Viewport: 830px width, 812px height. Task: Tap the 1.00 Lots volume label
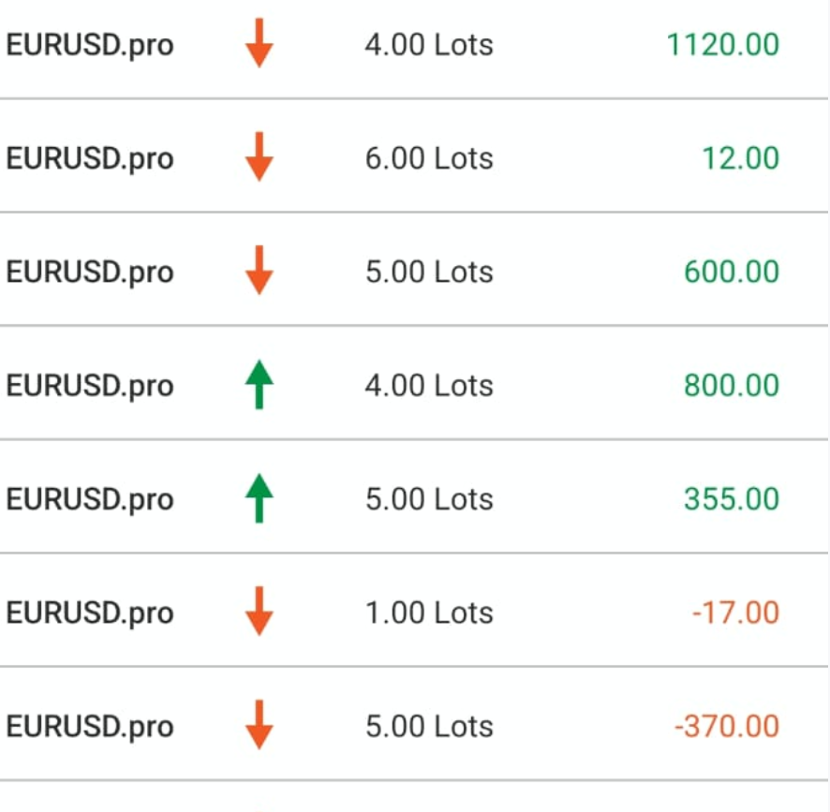pos(429,613)
